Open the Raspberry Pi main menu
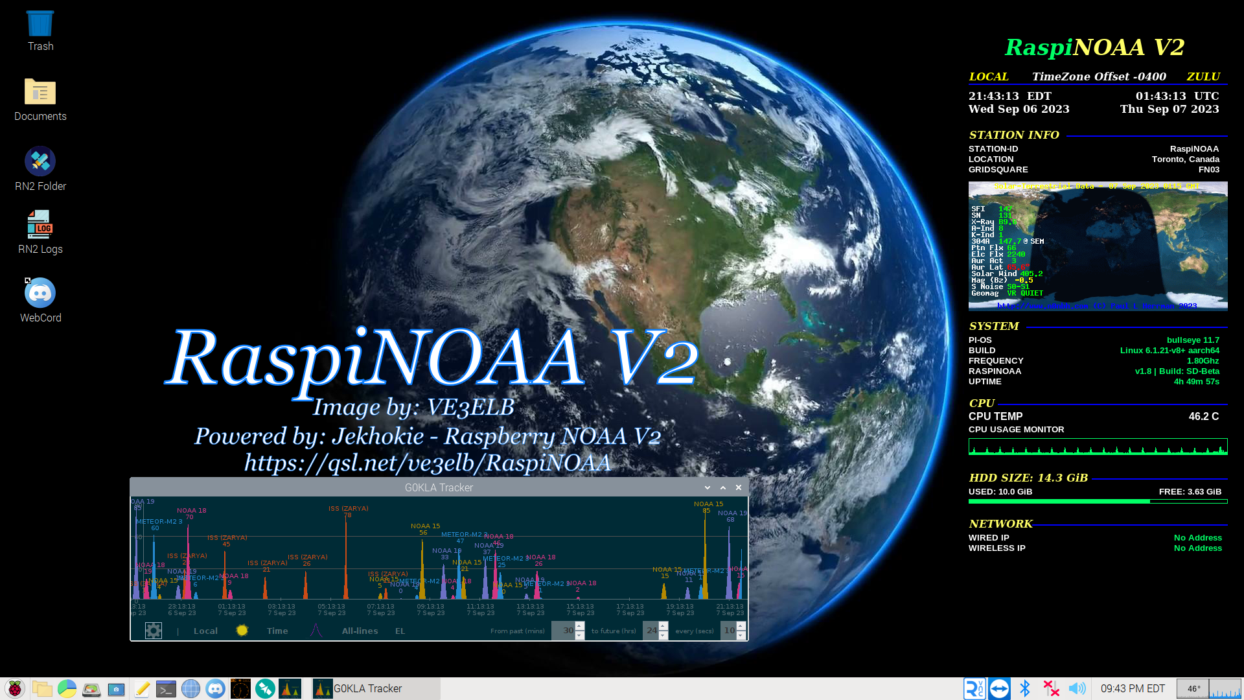The image size is (1244, 700). coord(15,688)
